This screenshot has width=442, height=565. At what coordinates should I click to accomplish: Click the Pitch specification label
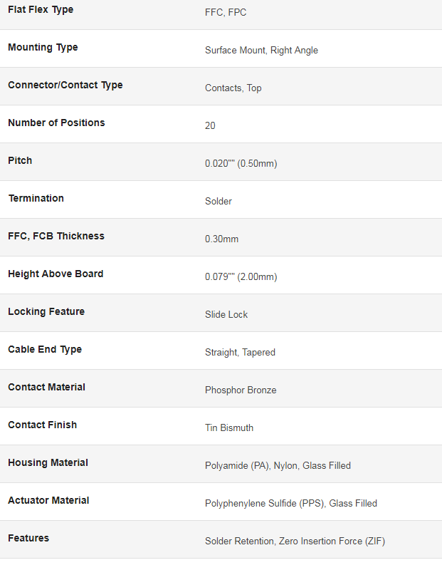[x=20, y=161]
